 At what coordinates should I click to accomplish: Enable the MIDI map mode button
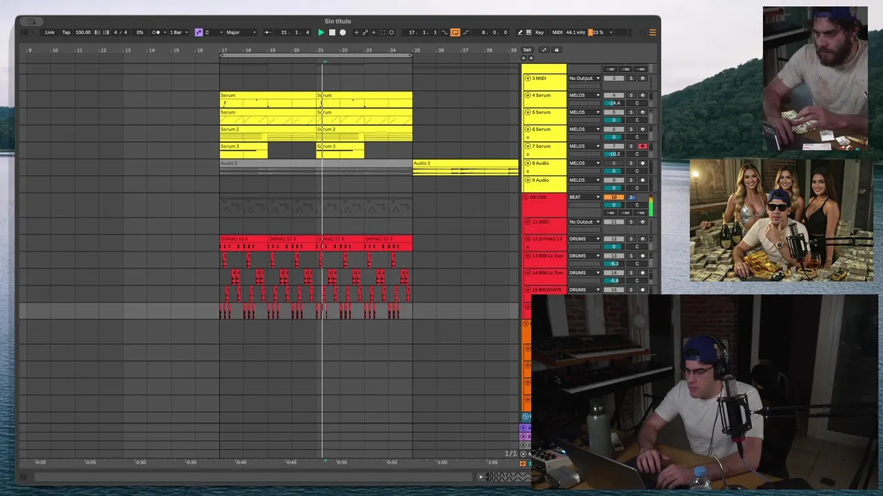coord(557,32)
